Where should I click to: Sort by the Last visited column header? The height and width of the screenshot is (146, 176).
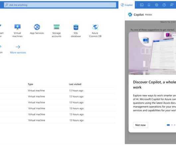point(75,84)
